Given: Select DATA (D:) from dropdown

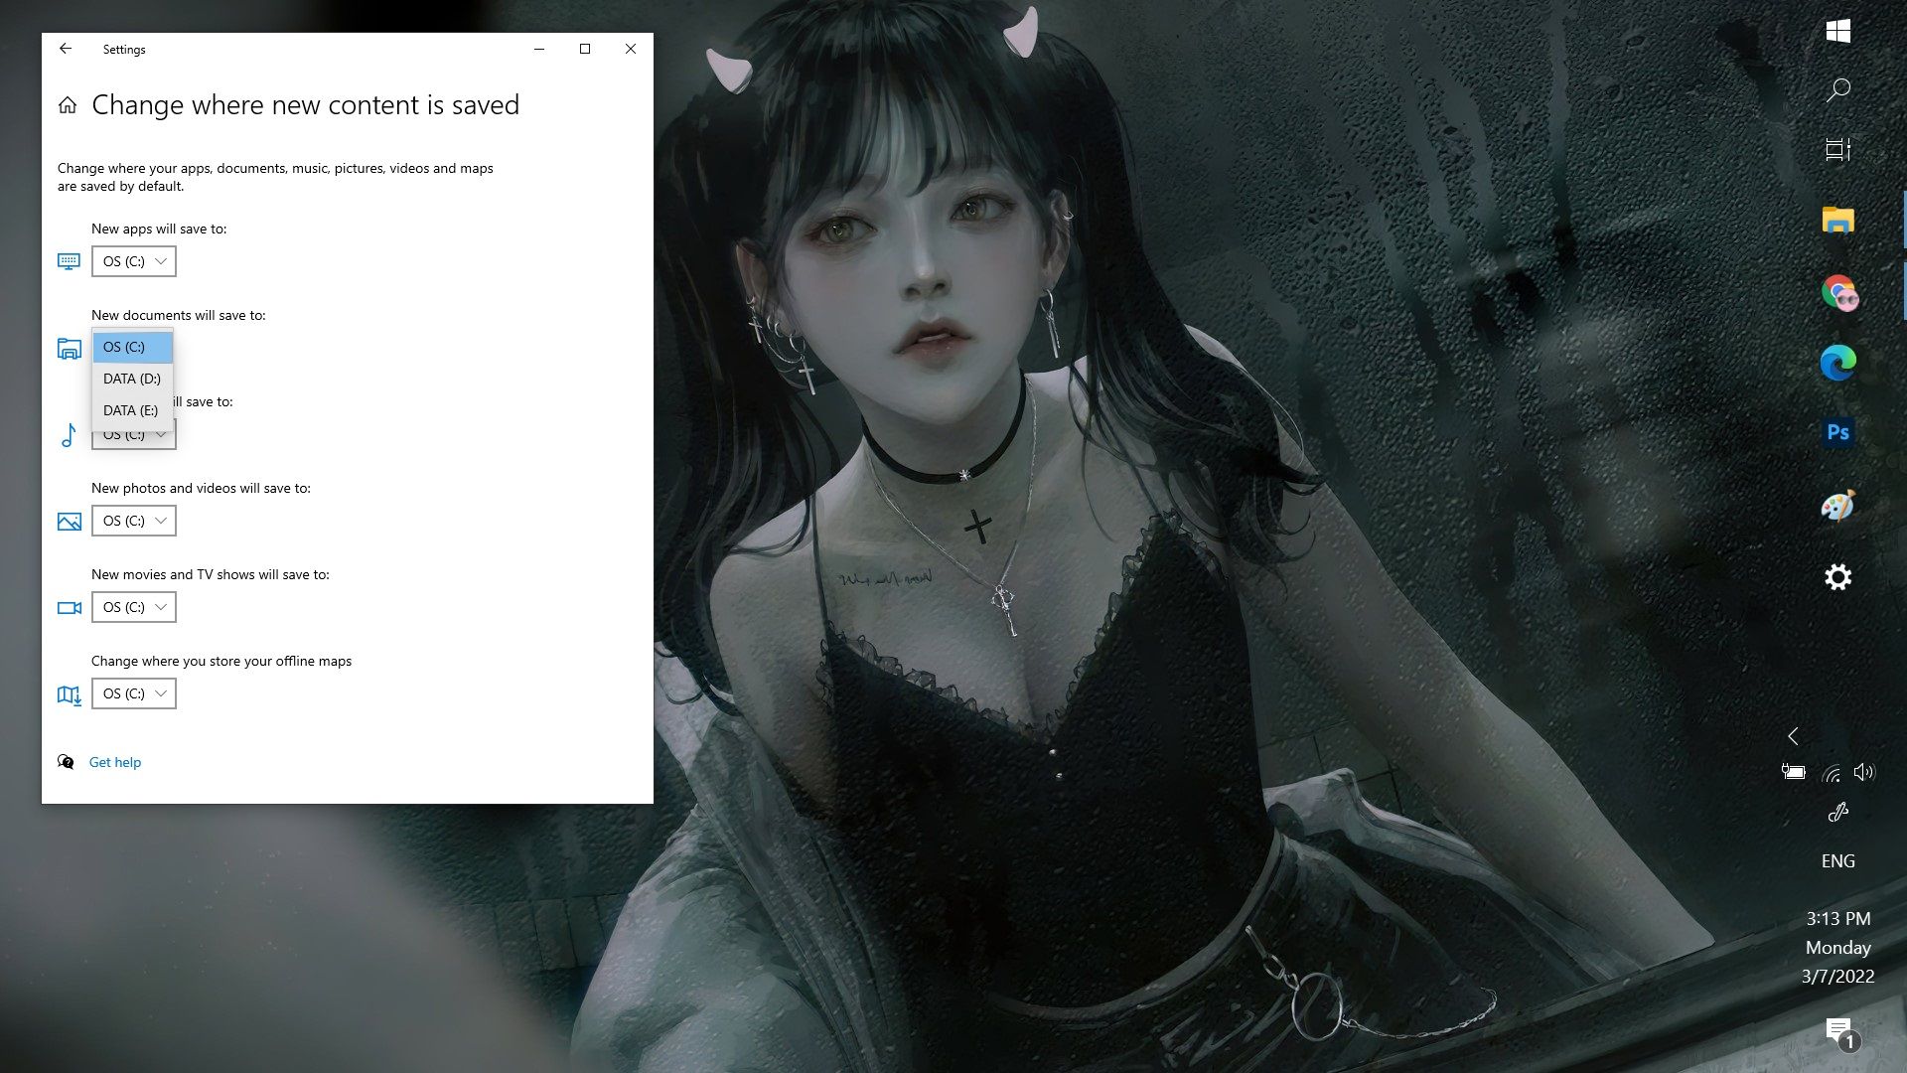Looking at the screenshot, I should (131, 379).
